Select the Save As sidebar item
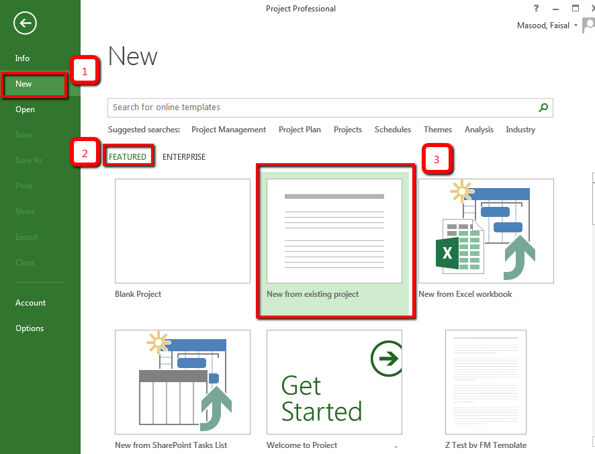Viewport: 595px width, 454px height. (29, 161)
